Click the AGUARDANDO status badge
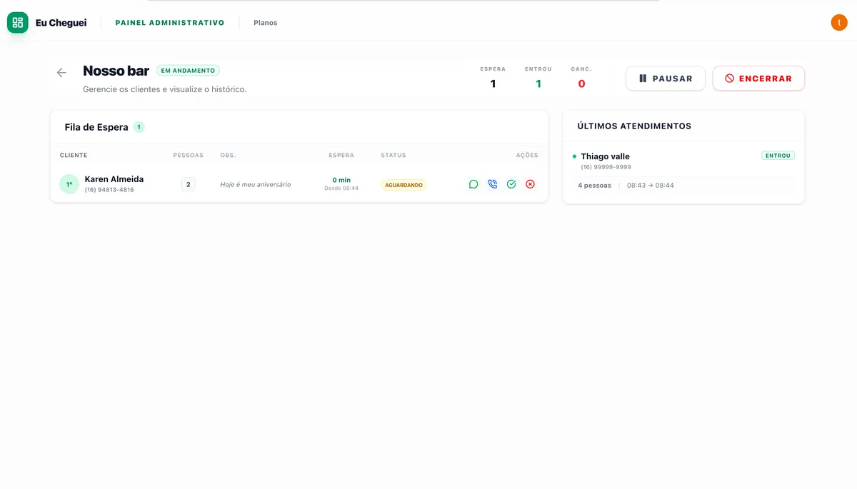The width and height of the screenshot is (857, 489). point(404,185)
